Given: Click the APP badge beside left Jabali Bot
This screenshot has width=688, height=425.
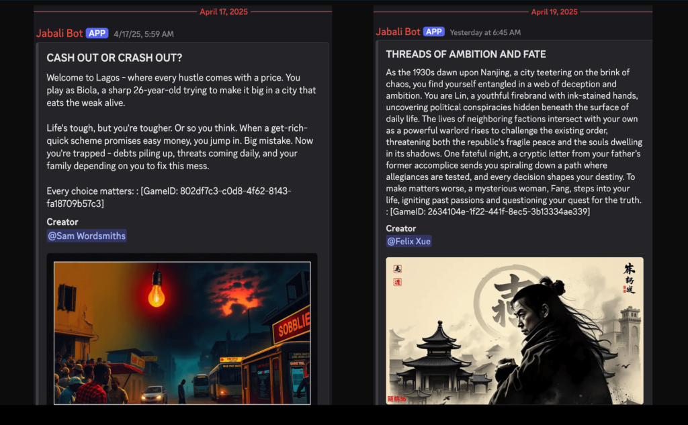Looking at the screenshot, I should pyautogui.click(x=97, y=34).
